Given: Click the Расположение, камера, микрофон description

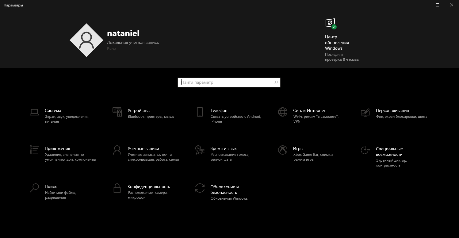Looking at the screenshot, I should click(148, 195).
